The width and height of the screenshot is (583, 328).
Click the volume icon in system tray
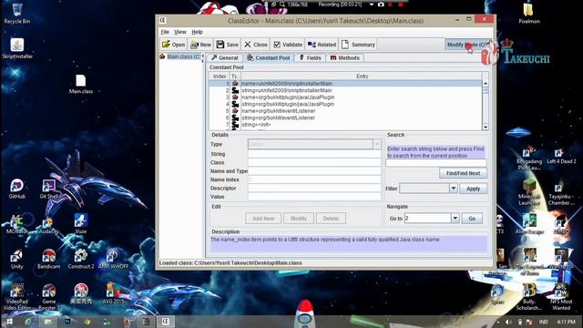click(508, 322)
